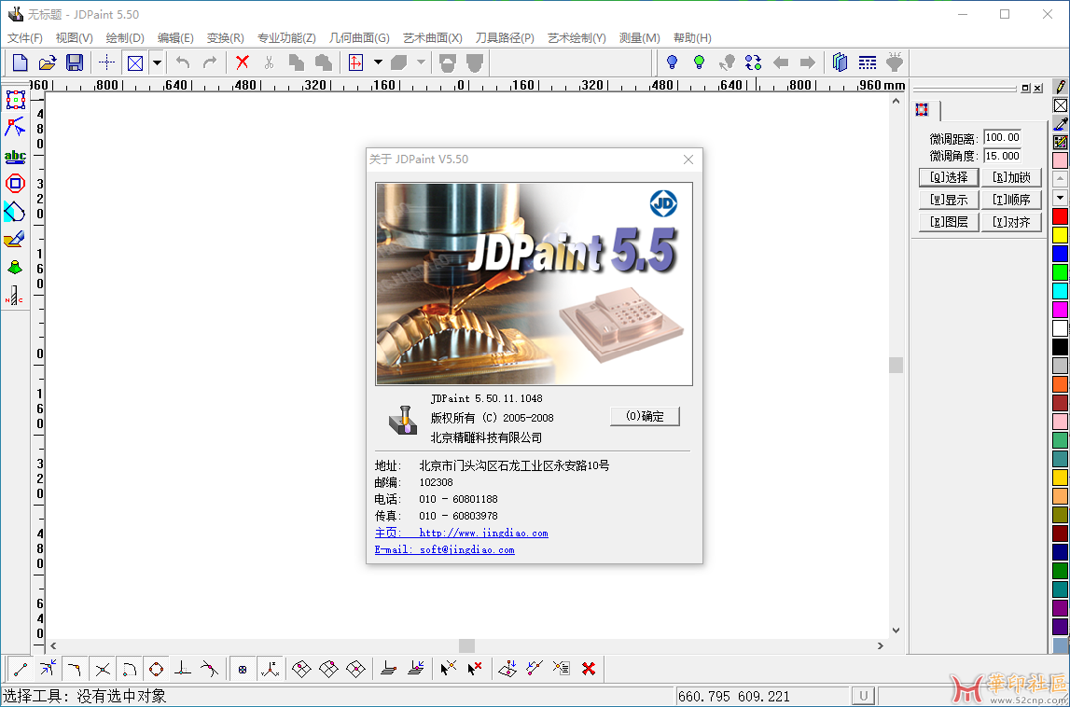Toggle quadrant point snap with the circle icon
The height and width of the screenshot is (707, 1070).
click(x=157, y=669)
